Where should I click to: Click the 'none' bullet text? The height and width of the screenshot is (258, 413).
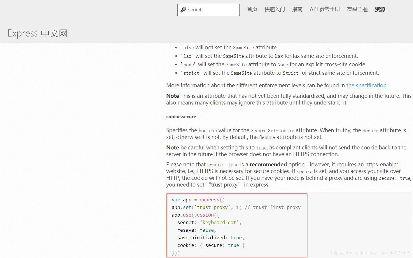pyautogui.click(x=274, y=64)
